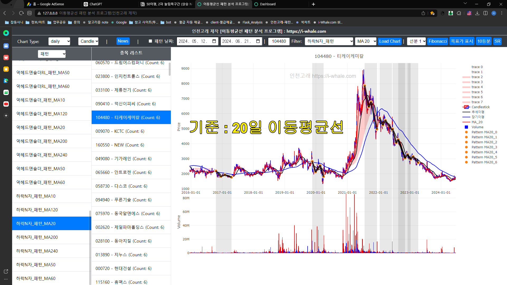507x285 pixels.
Task: Click the Fibonacci button
Action: (437, 41)
